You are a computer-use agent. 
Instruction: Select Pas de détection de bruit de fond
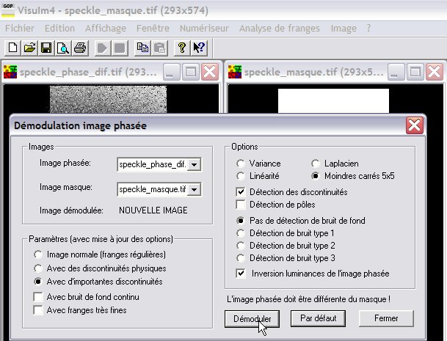tap(241, 221)
